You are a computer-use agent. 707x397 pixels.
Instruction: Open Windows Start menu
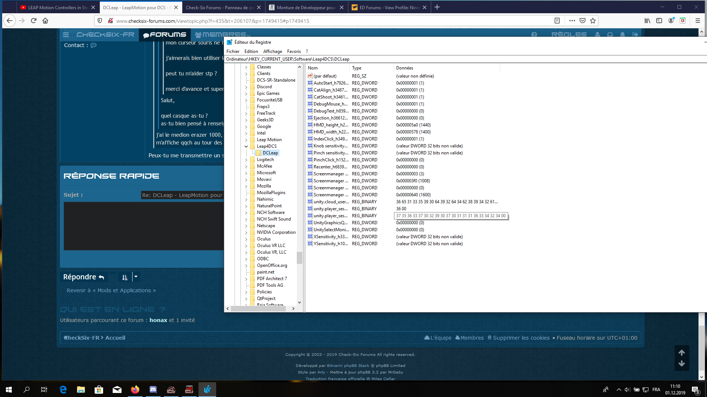click(x=9, y=390)
